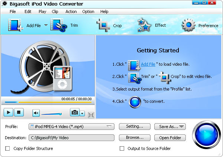223x157 pixels.
Task: Click the Destination path field
Action: point(71,138)
